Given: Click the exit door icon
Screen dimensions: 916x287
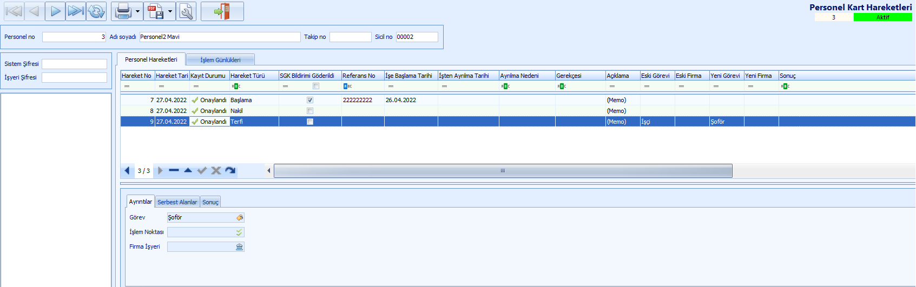Looking at the screenshot, I should coord(222,11).
